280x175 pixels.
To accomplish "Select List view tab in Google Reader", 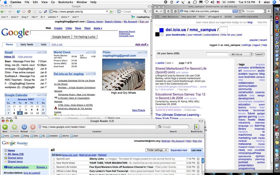I will (196, 150).
